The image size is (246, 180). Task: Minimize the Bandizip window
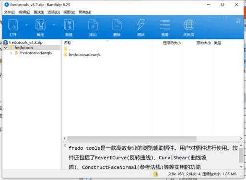click(209, 5)
